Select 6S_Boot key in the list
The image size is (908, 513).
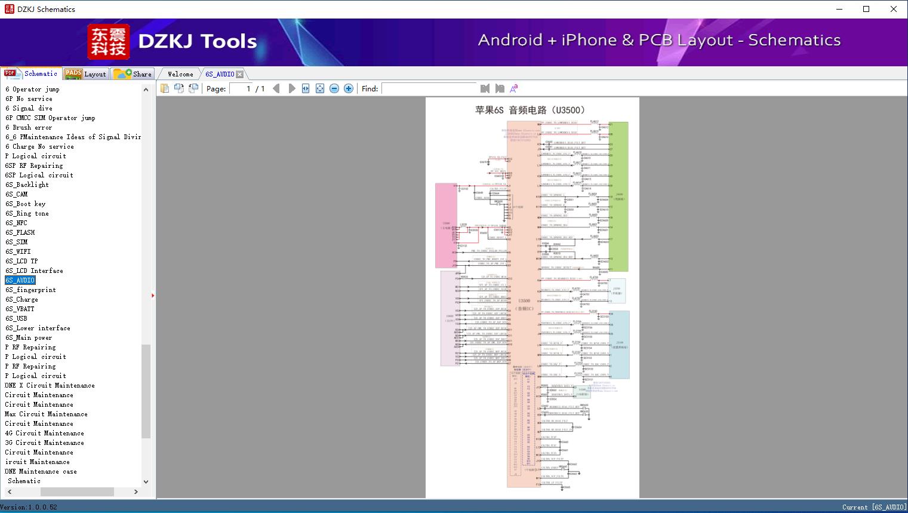pyautogui.click(x=25, y=204)
